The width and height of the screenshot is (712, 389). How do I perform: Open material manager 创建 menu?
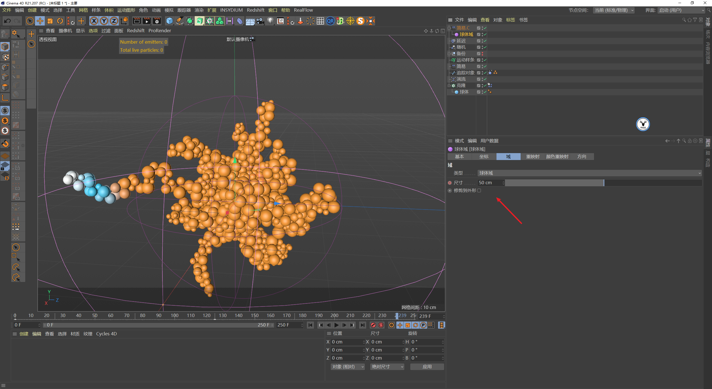click(24, 334)
